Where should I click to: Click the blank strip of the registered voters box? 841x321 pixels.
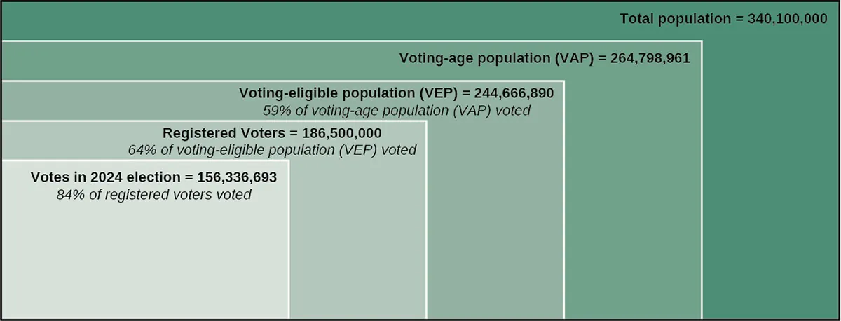click(357, 245)
